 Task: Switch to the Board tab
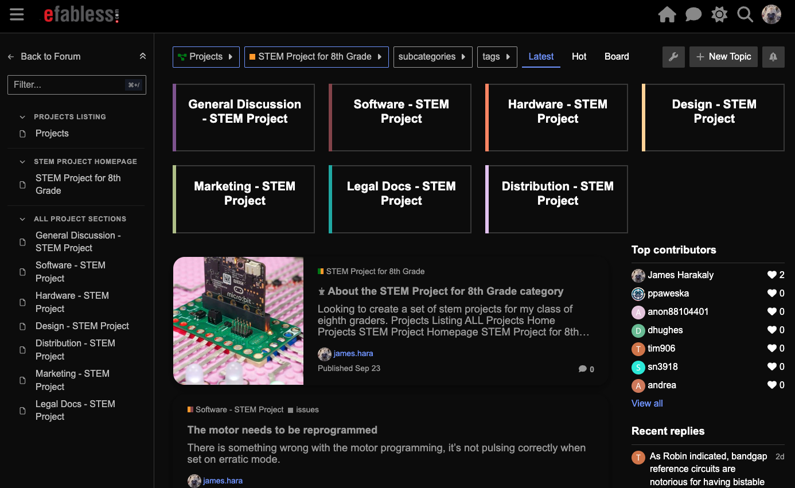click(x=617, y=57)
